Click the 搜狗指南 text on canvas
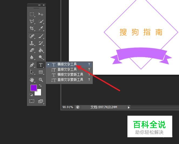Screen dimensions: 179x144 pos(141,32)
